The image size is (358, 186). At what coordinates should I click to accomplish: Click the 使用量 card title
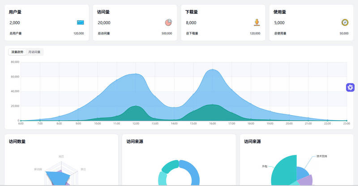click(280, 12)
